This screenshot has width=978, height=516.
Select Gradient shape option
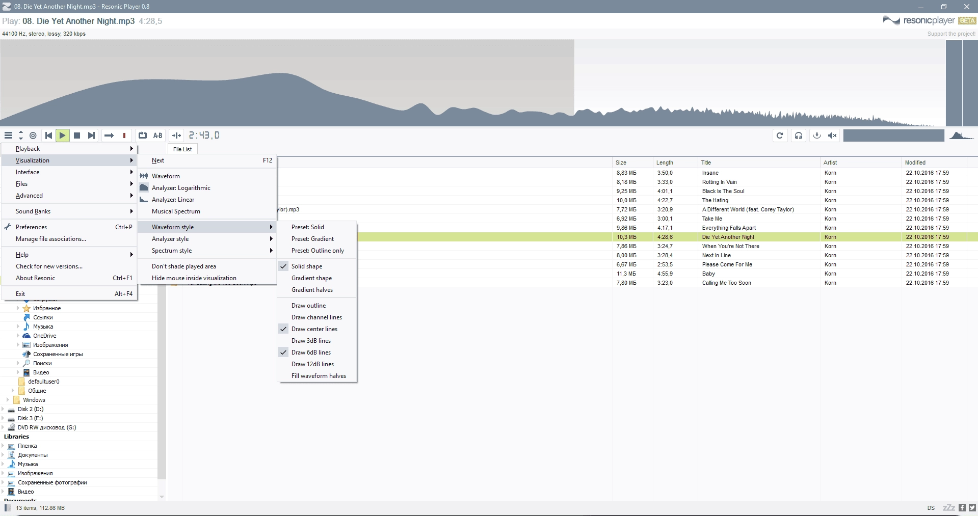pos(317,278)
